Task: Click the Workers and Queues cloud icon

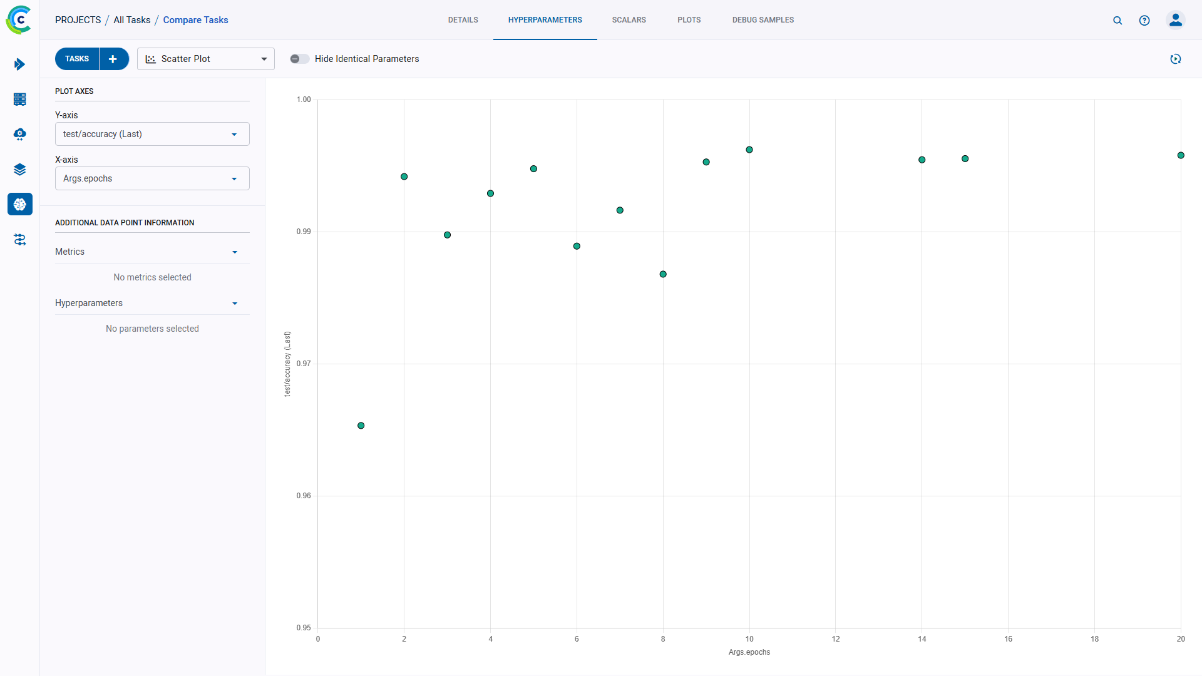Action: pyautogui.click(x=20, y=135)
